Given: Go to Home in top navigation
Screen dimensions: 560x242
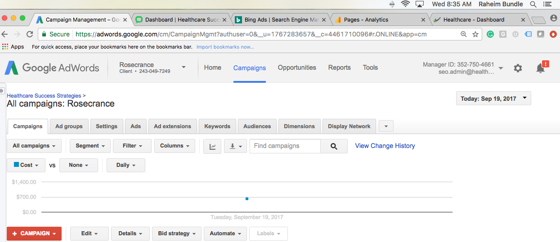Looking at the screenshot, I should (x=213, y=67).
